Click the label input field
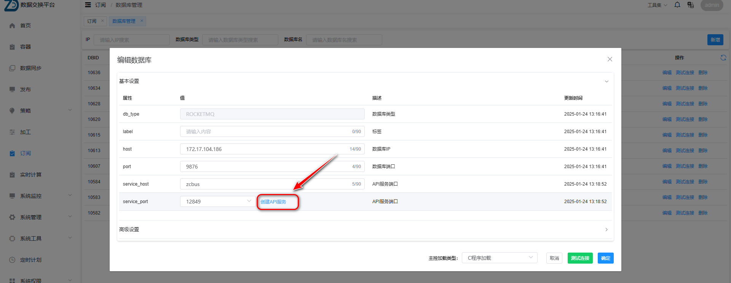Viewport: 731px width, 283px height. 267,132
